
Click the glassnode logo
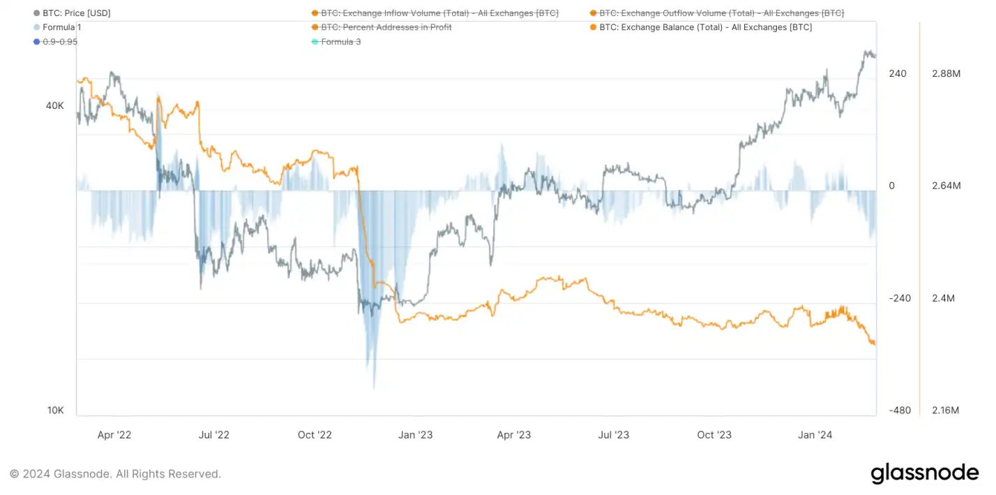[924, 473]
